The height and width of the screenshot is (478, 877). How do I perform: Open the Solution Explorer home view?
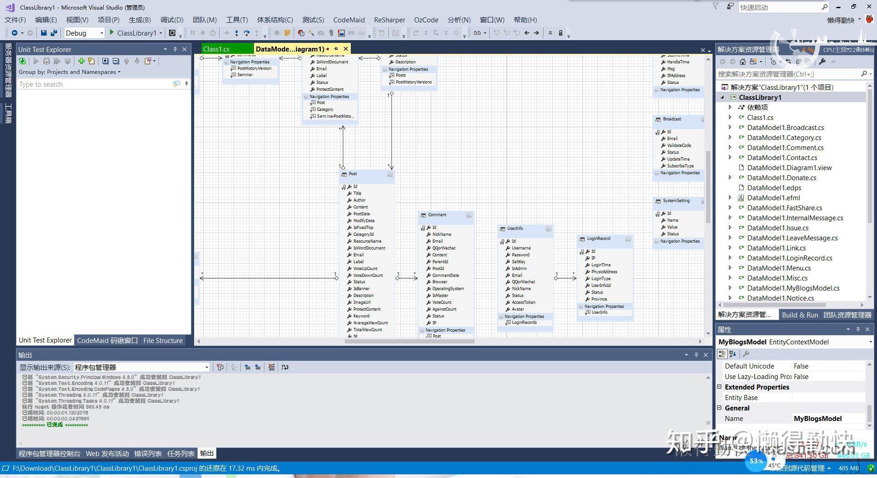tap(743, 62)
